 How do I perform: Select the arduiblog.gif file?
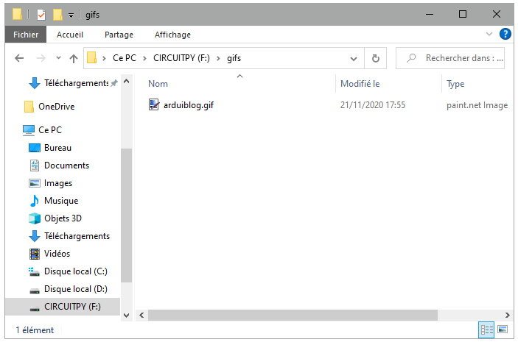(189, 105)
